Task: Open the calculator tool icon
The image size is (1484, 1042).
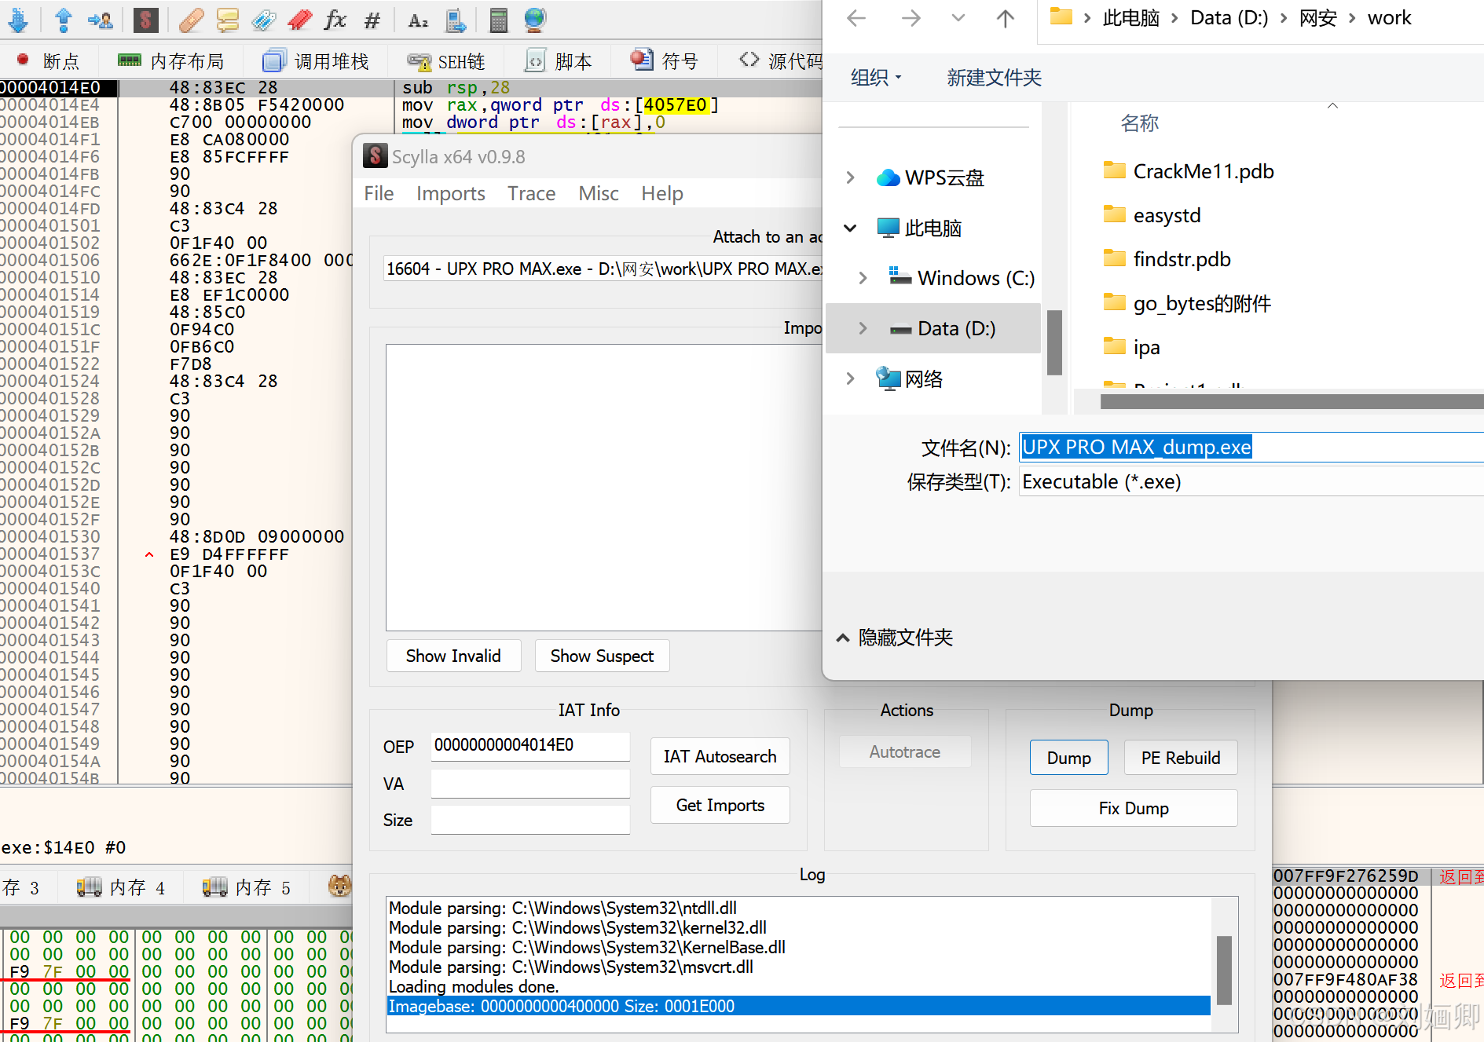Action: click(x=498, y=20)
